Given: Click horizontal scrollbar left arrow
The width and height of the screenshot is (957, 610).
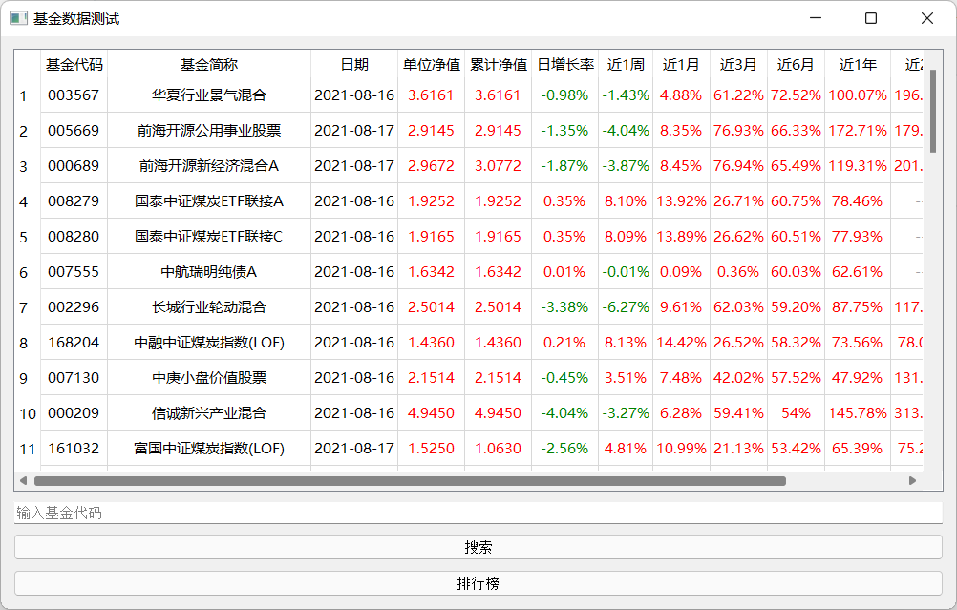Looking at the screenshot, I should click(x=23, y=481).
